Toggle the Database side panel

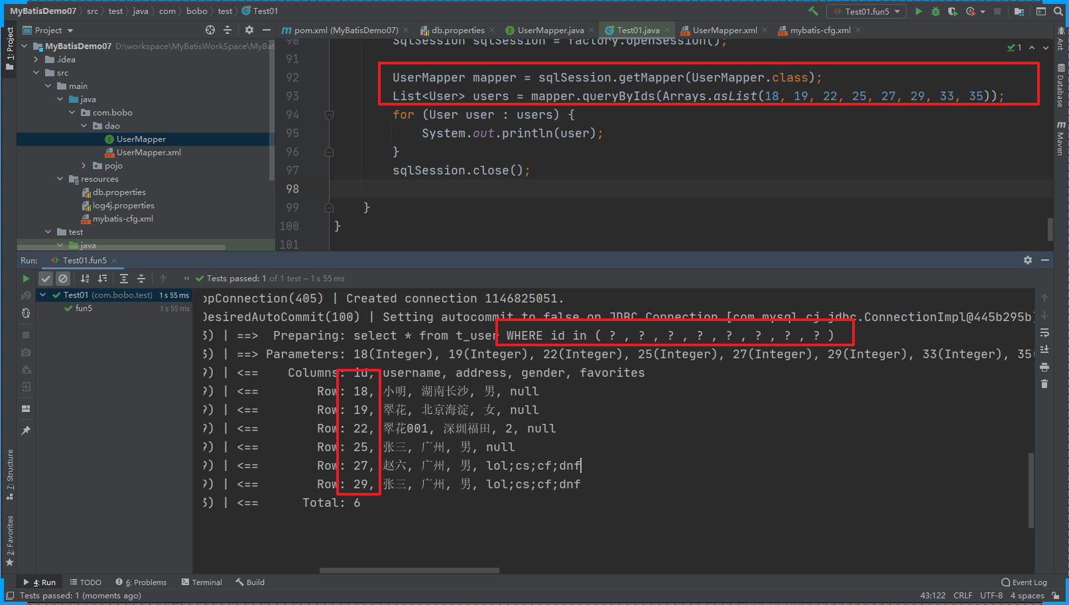[x=1061, y=86]
